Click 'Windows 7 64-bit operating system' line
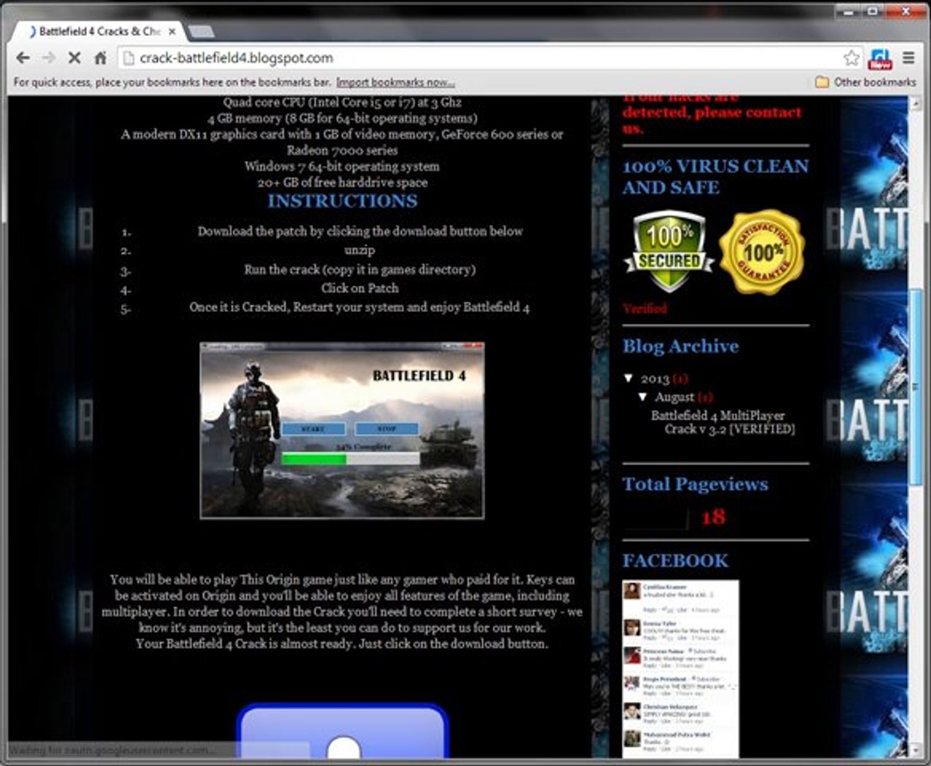The image size is (931, 766). click(x=342, y=167)
